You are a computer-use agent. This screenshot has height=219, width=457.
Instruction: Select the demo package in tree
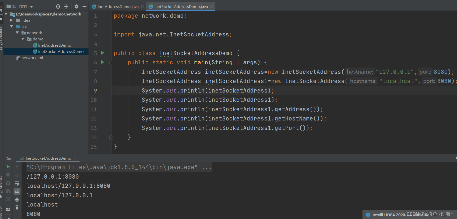point(38,39)
